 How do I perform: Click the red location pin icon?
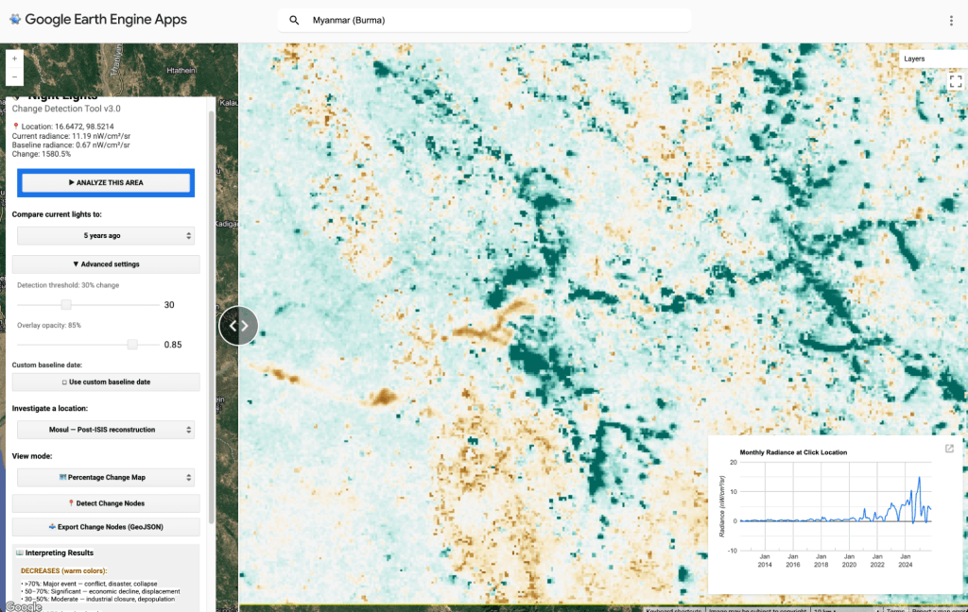[16, 127]
